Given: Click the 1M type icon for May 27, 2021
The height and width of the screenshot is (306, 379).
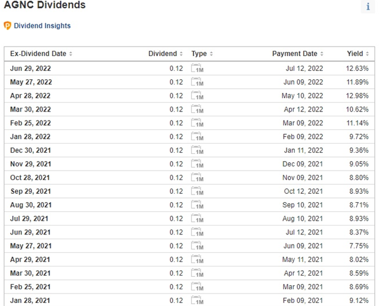Looking at the screenshot, I should 197,246.
